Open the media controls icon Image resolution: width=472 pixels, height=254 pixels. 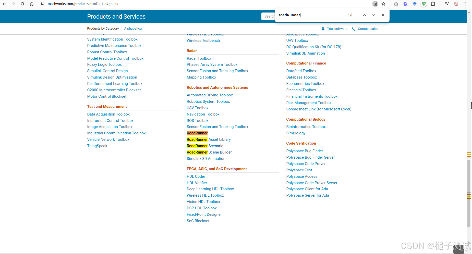click(447, 4)
